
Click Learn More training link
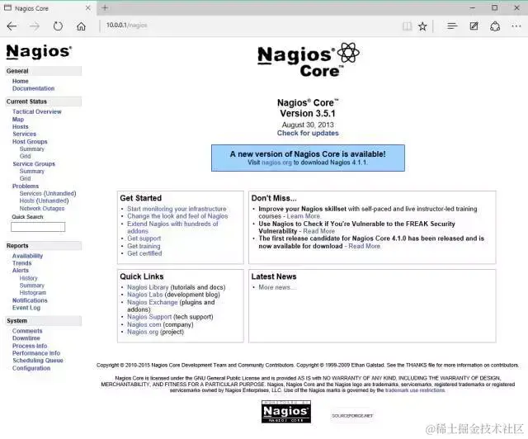[x=303, y=216]
